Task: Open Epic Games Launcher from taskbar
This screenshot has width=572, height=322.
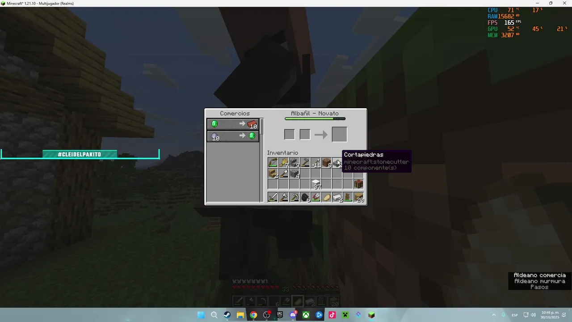Action: coord(280,315)
